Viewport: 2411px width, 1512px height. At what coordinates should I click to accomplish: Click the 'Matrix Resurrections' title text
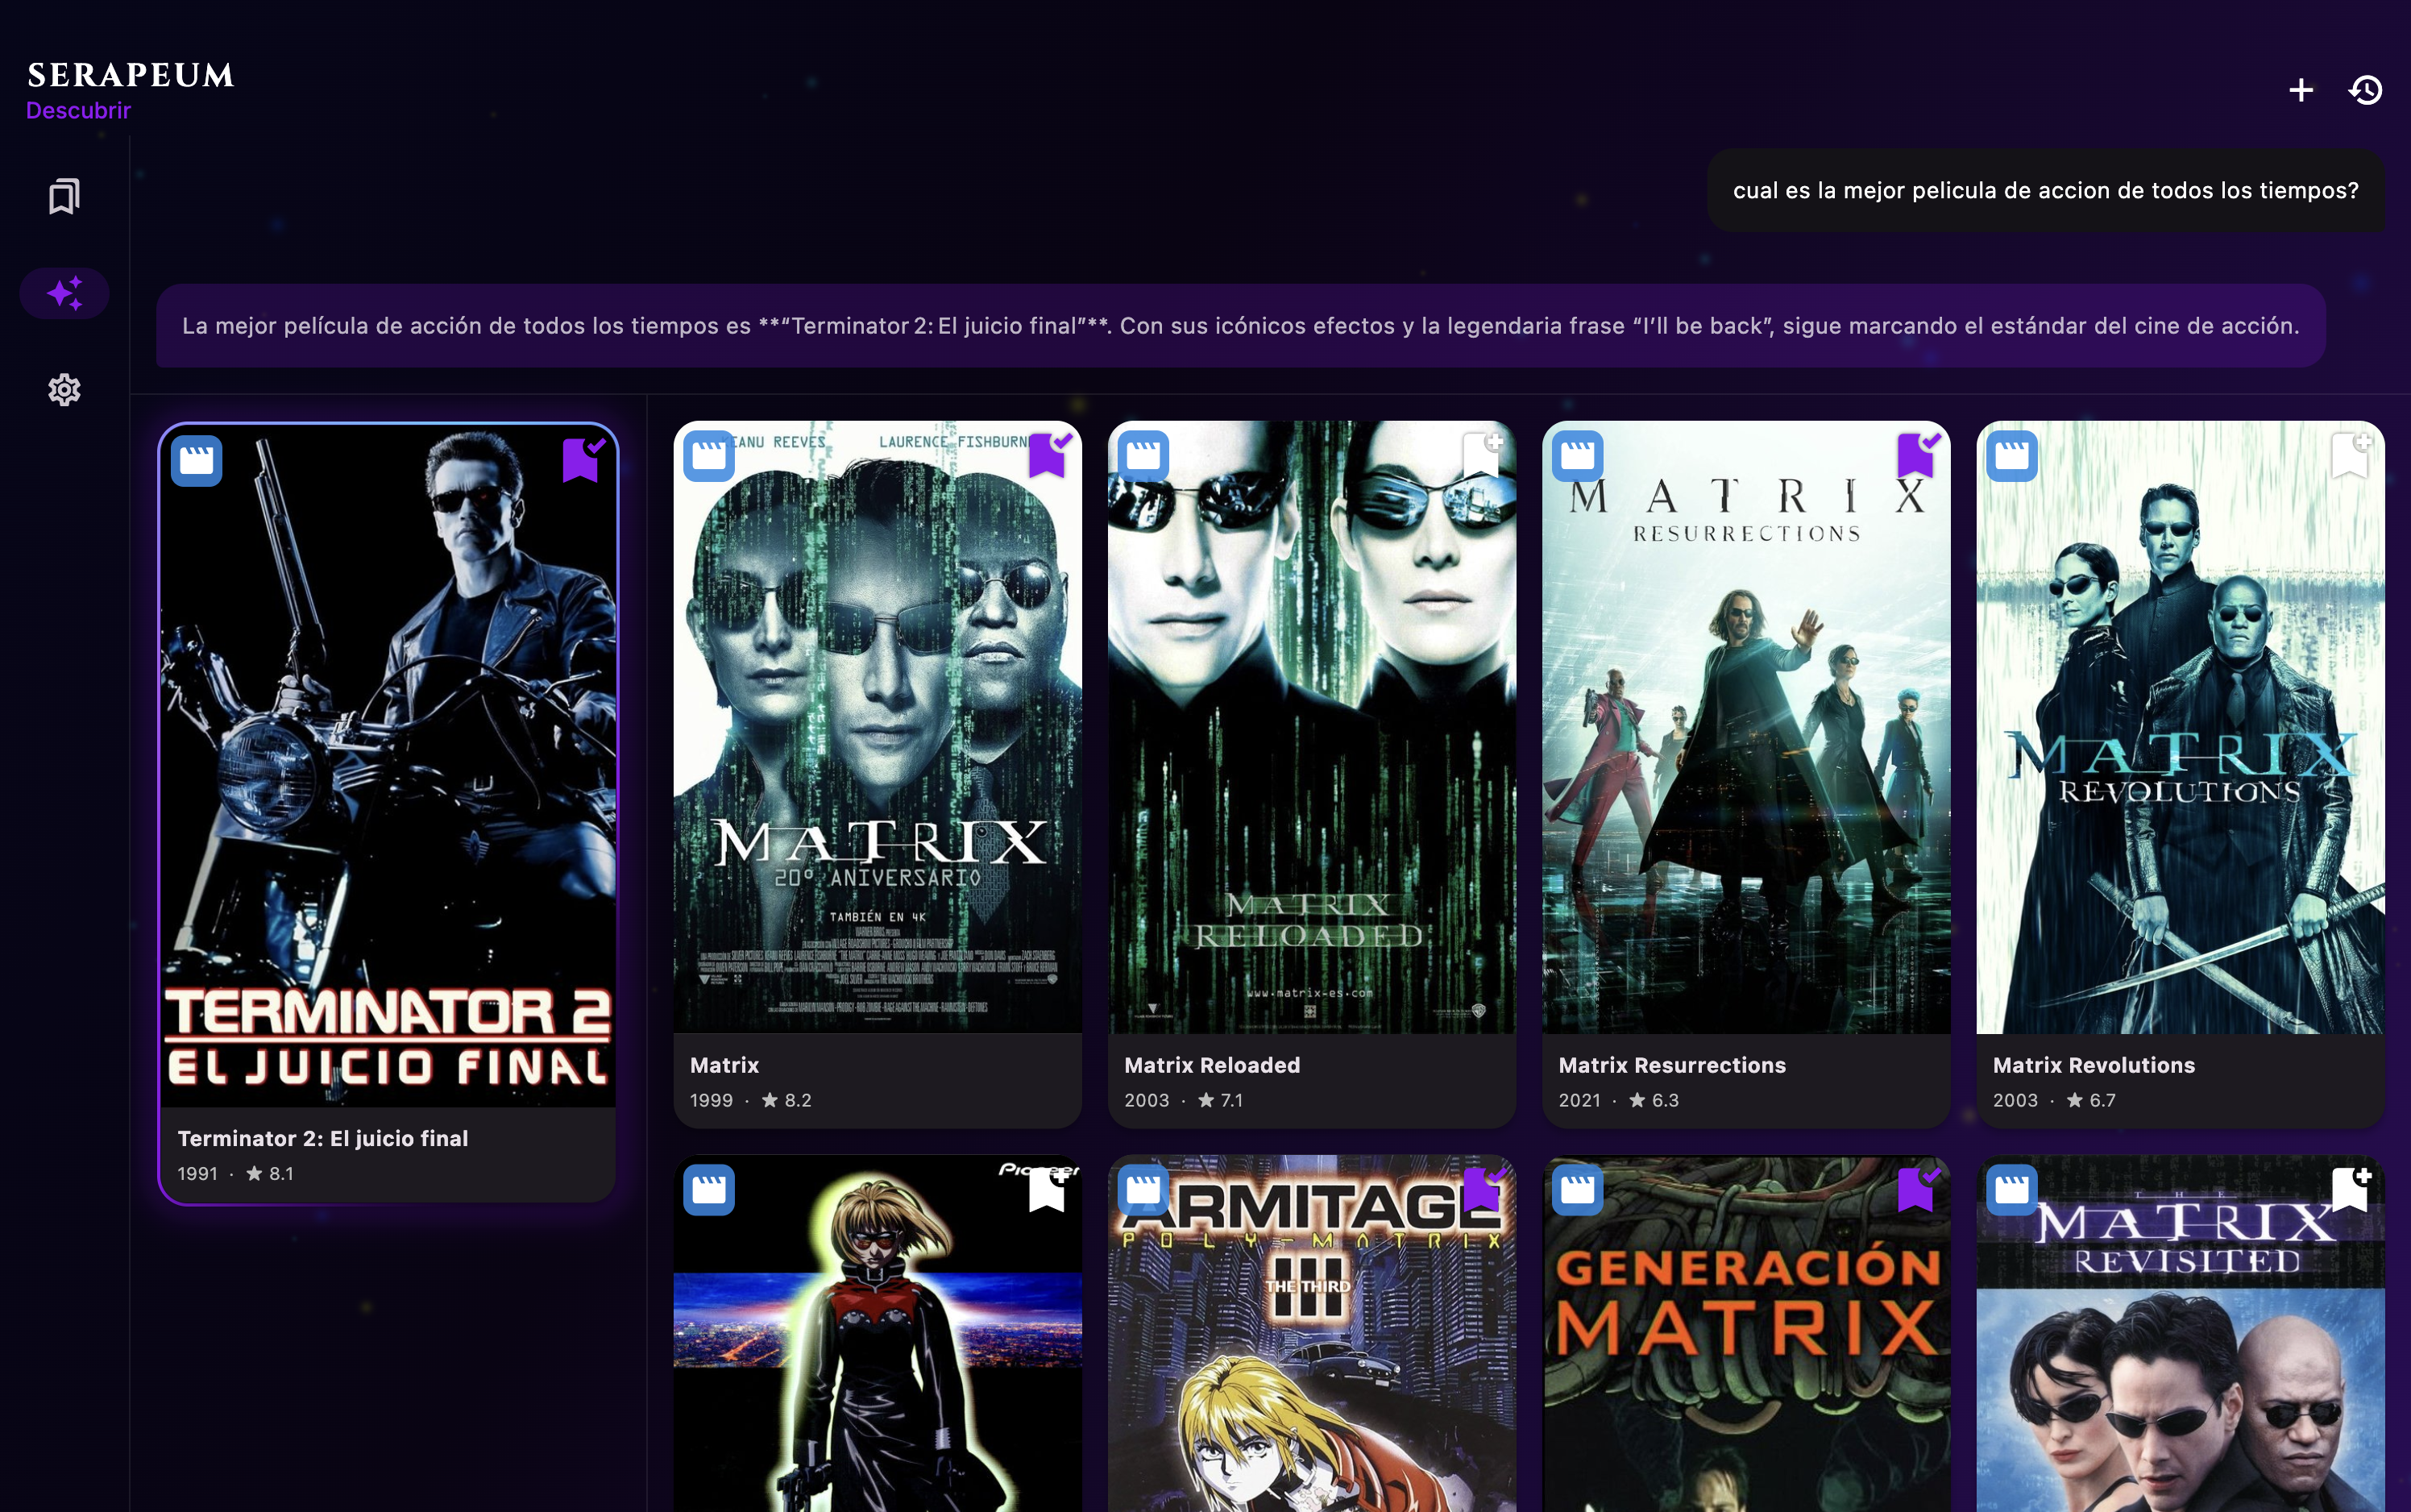click(1672, 1065)
